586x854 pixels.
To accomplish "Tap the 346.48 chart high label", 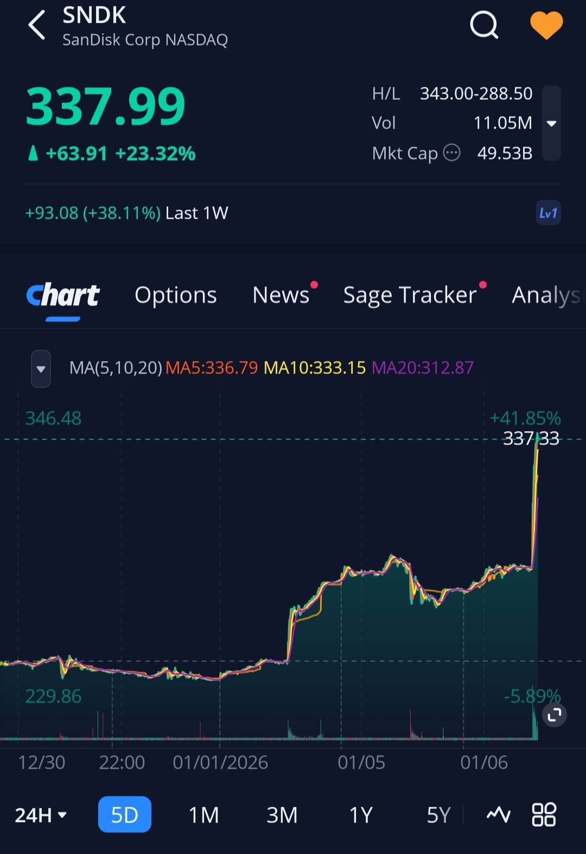I will pyautogui.click(x=53, y=418).
